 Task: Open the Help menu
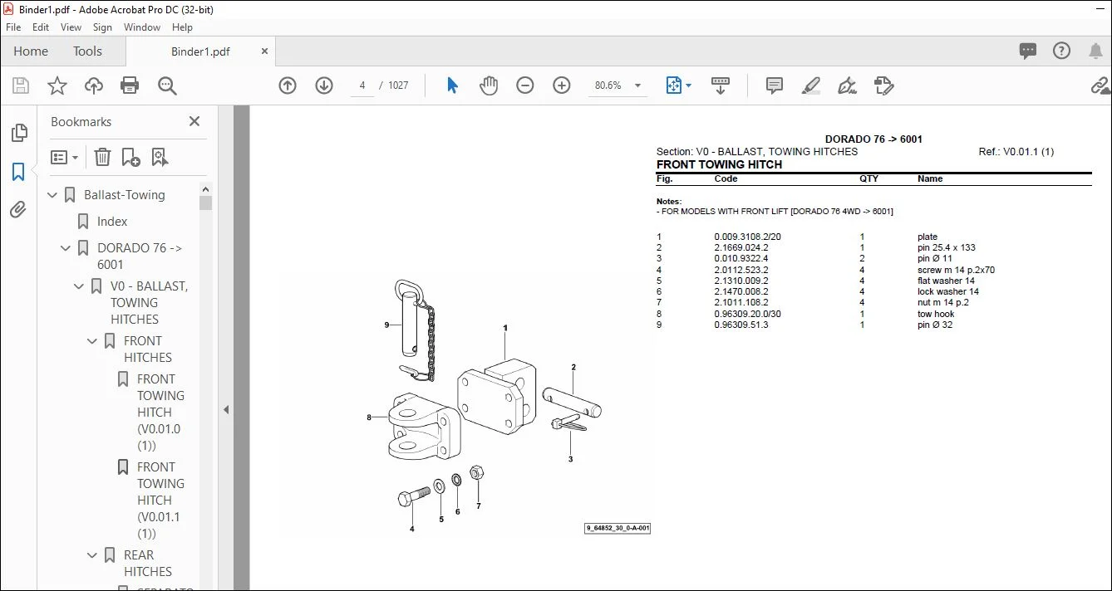(x=183, y=27)
